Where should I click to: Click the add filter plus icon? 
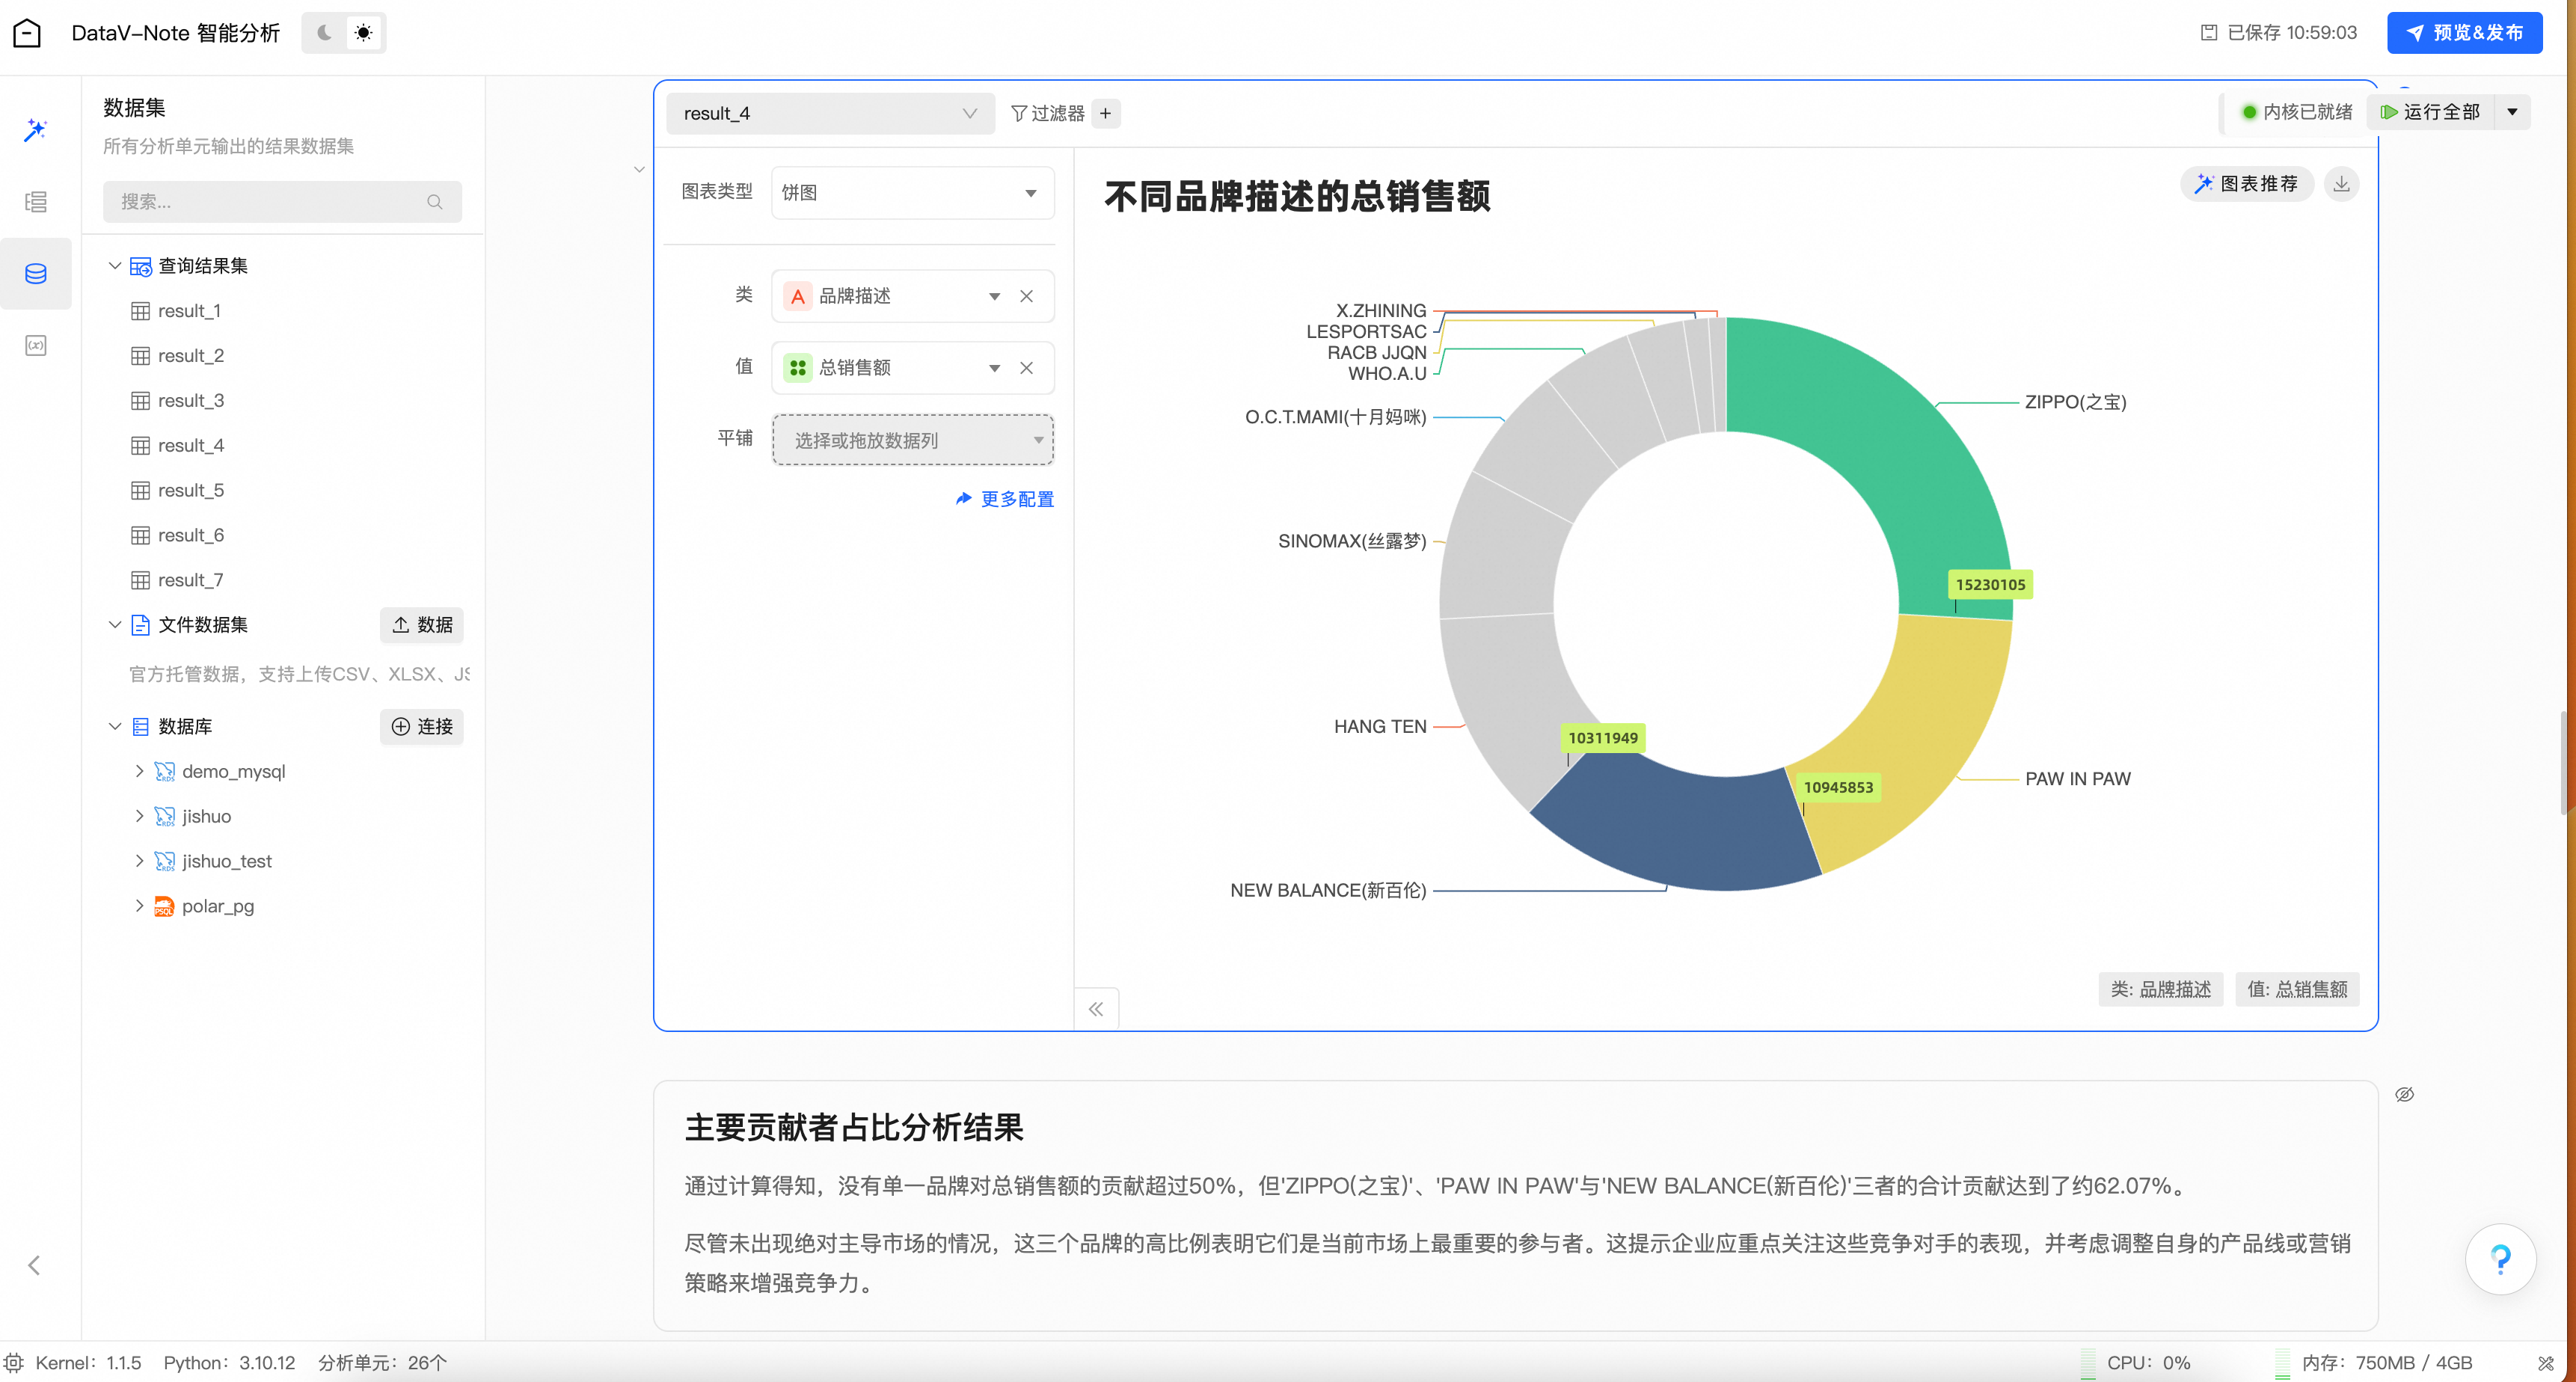click(x=1105, y=113)
